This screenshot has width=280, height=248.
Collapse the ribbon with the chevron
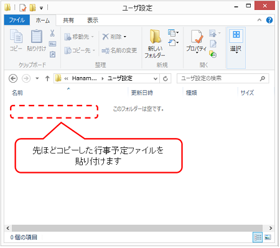click(259, 20)
